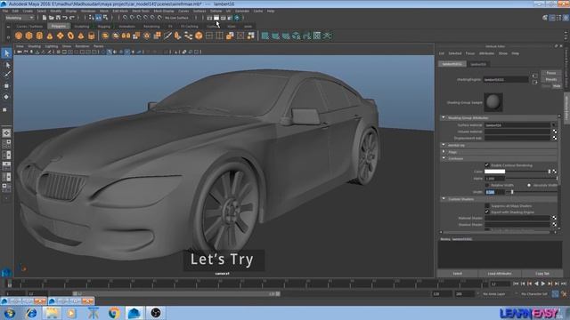Click the Presets button
The height and width of the screenshot is (320, 570).
point(551,79)
